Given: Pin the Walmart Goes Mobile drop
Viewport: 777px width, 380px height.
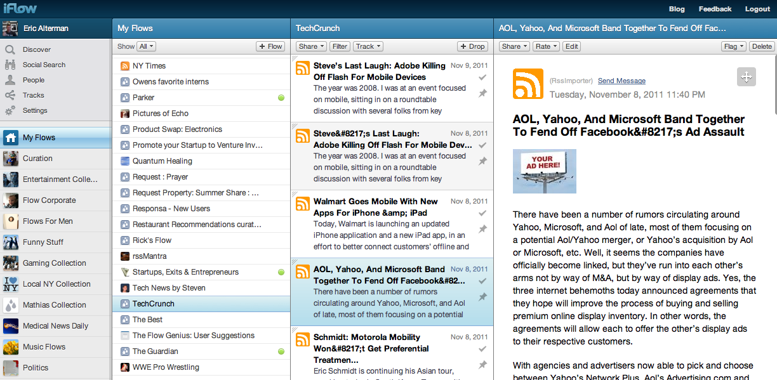Looking at the screenshot, I should [x=482, y=229].
